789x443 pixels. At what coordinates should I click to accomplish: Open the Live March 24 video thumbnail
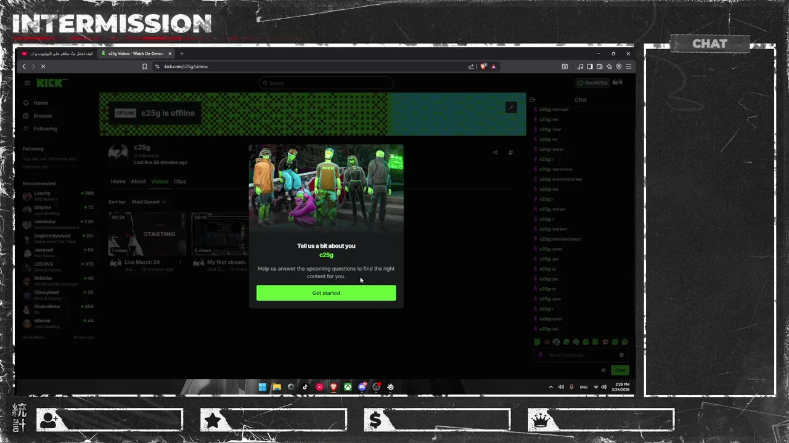(147, 234)
